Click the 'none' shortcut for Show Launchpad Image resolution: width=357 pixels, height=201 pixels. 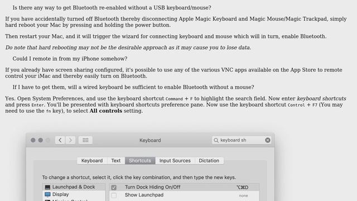tap(243, 195)
